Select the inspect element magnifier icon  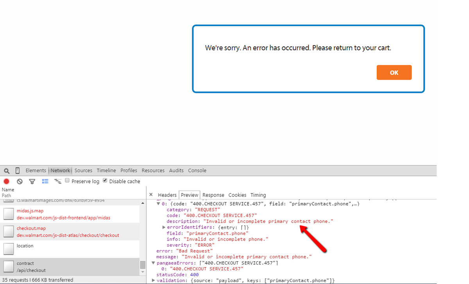tap(6, 170)
